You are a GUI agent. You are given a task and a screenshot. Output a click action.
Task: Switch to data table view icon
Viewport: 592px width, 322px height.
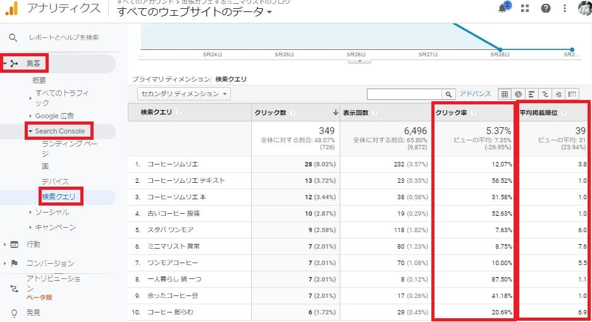click(505, 94)
